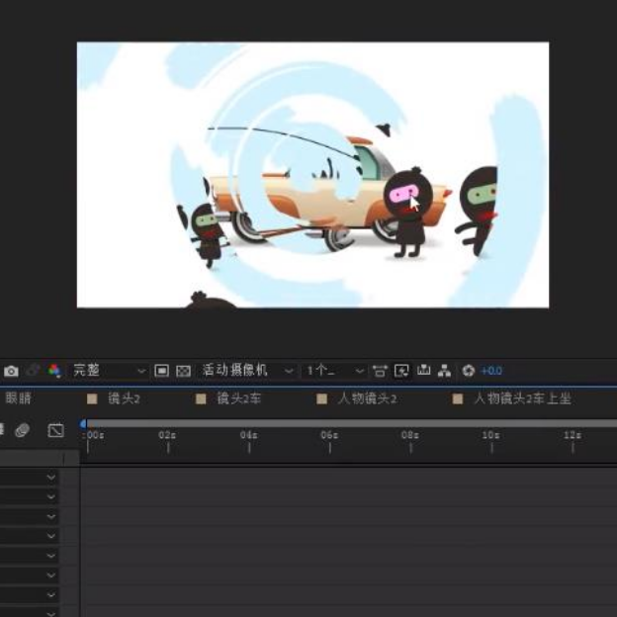This screenshot has height=617, width=617.
Task: Open the second layer row dropdown chevron
Action: pyautogui.click(x=51, y=496)
